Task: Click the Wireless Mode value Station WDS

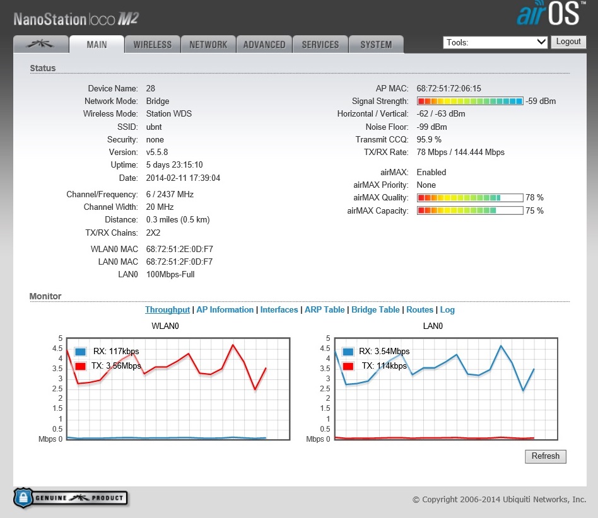Action: click(169, 114)
